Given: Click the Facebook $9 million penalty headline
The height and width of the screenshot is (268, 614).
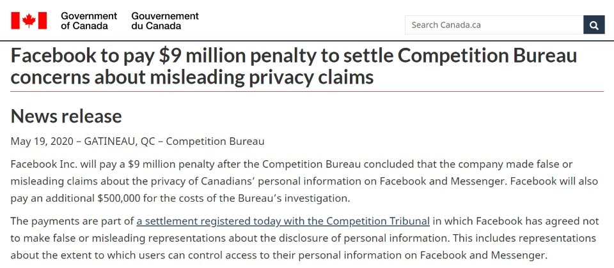Looking at the screenshot, I should (294, 66).
